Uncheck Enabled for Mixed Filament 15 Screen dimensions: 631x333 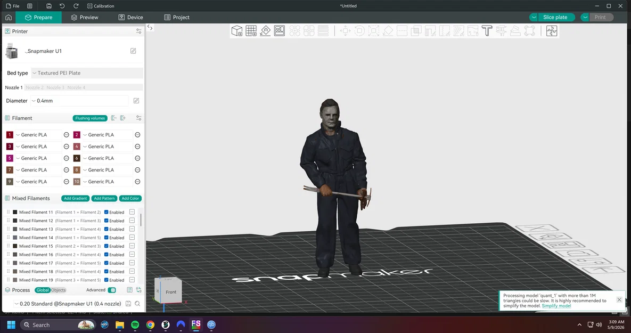(x=106, y=246)
